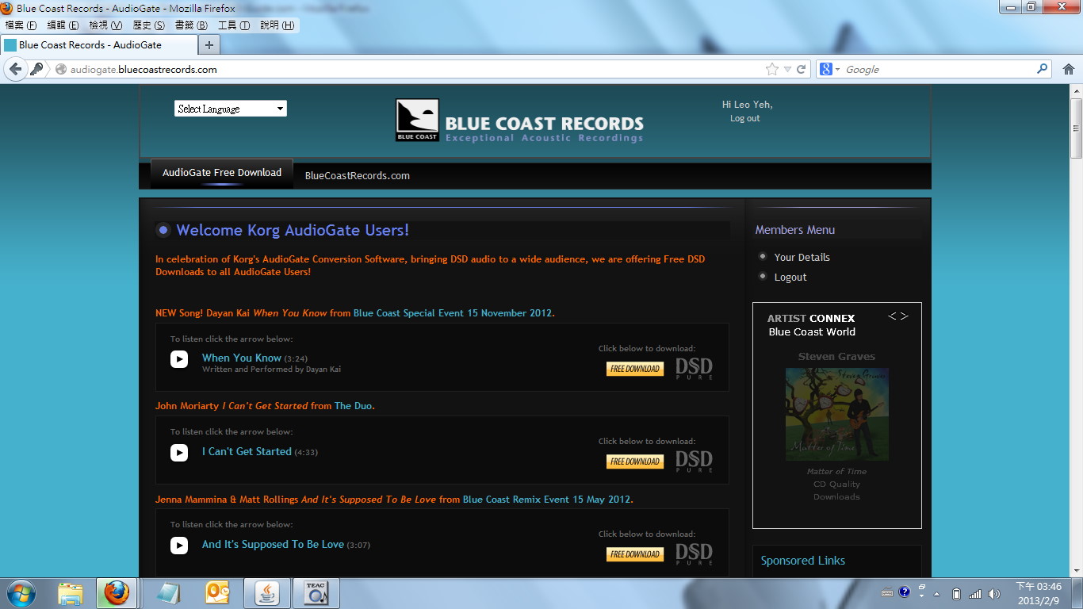This screenshot has width=1083, height=609.
Task: Select the Blue Coast Records - AudioGate browser tab
Action: (98, 45)
